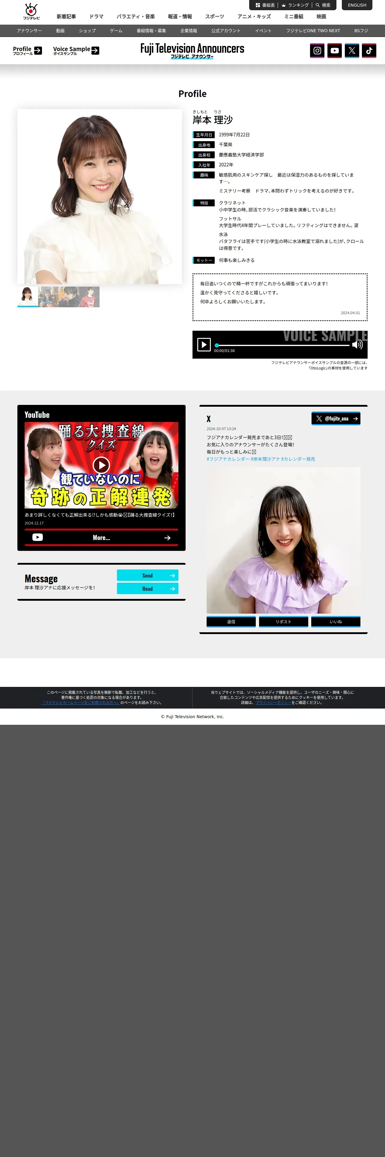The height and width of the screenshot is (1157, 385).
Task: Open 報道・情報 menu item
Action: click(x=180, y=17)
